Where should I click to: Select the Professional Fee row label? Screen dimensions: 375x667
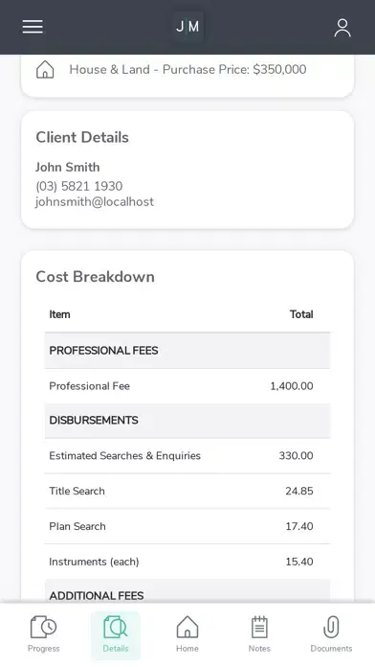[90, 386]
